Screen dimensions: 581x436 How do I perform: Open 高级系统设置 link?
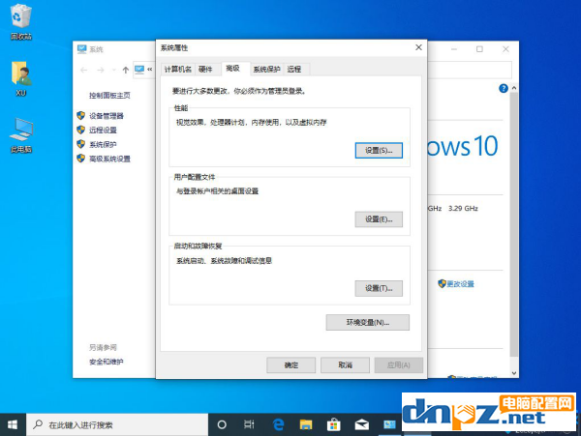[109, 159]
